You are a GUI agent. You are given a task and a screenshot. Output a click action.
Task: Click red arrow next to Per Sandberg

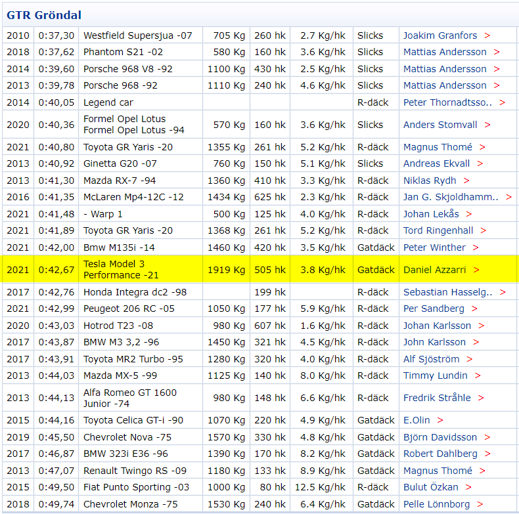pyautogui.click(x=474, y=309)
